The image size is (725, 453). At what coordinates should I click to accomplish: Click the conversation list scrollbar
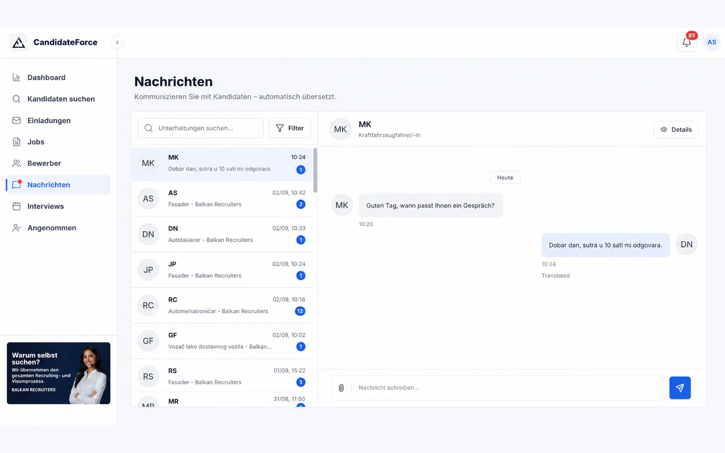(315, 170)
